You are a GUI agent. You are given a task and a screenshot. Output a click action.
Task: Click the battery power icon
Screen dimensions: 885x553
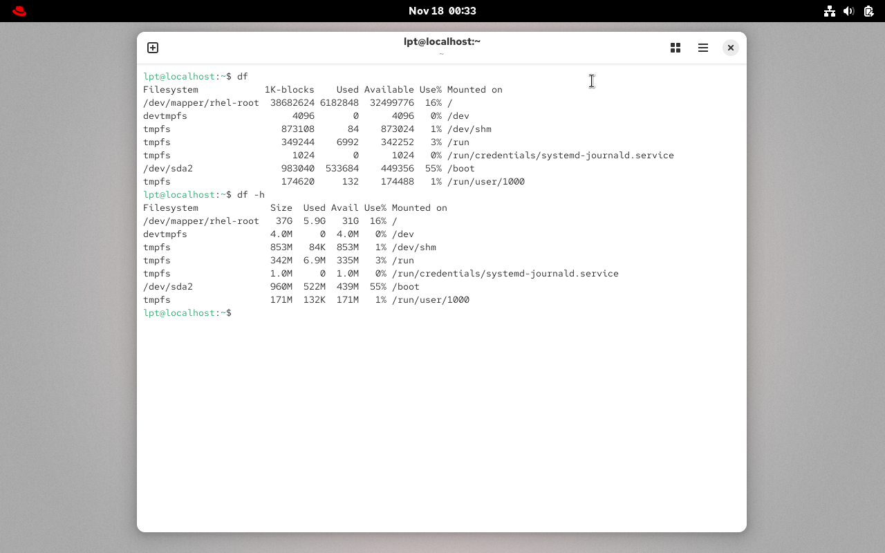pos(868,11)
